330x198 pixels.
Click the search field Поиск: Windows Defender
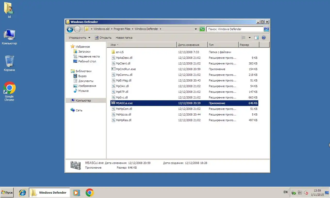[x=235, y=29]
